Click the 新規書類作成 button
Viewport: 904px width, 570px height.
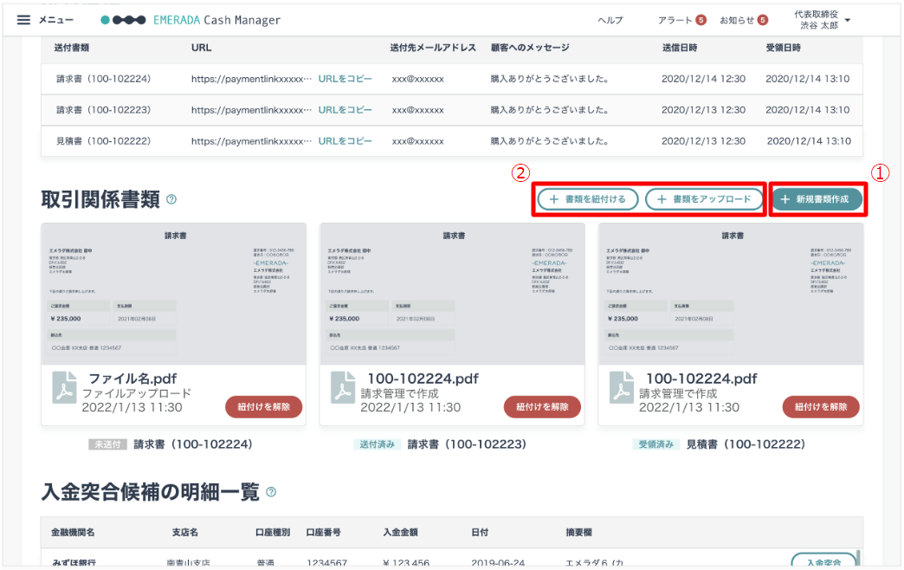pos(817,199)
